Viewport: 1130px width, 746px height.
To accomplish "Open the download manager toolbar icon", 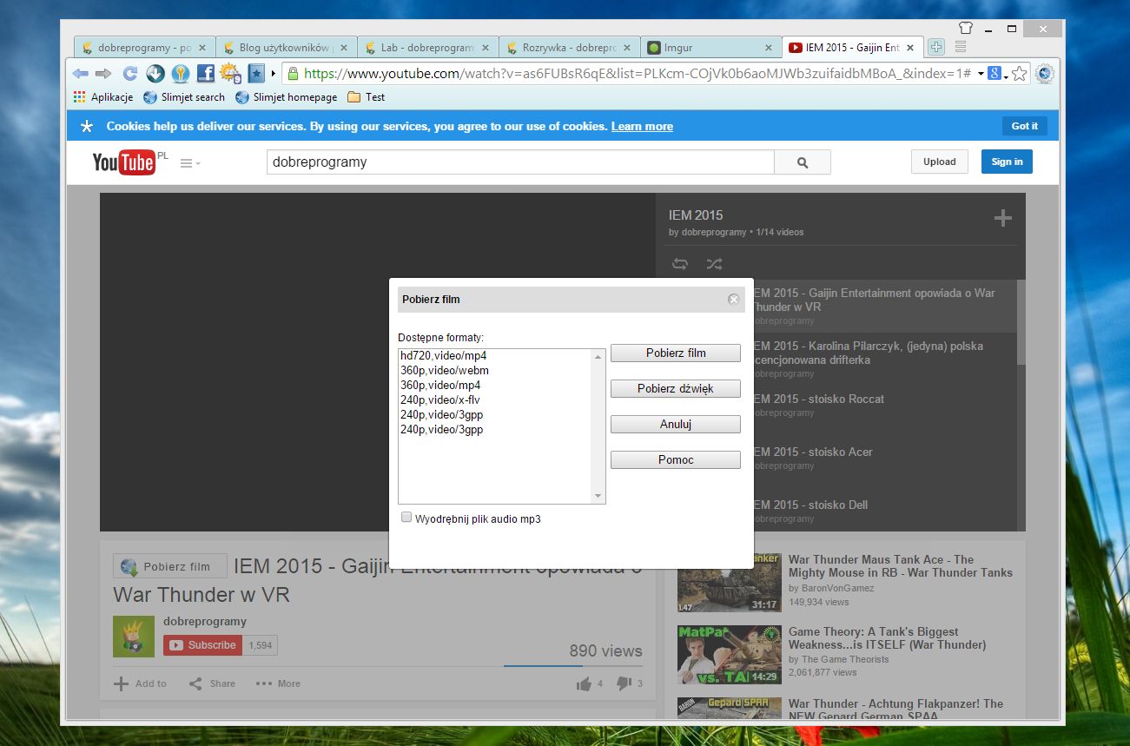I will (155, 74).
